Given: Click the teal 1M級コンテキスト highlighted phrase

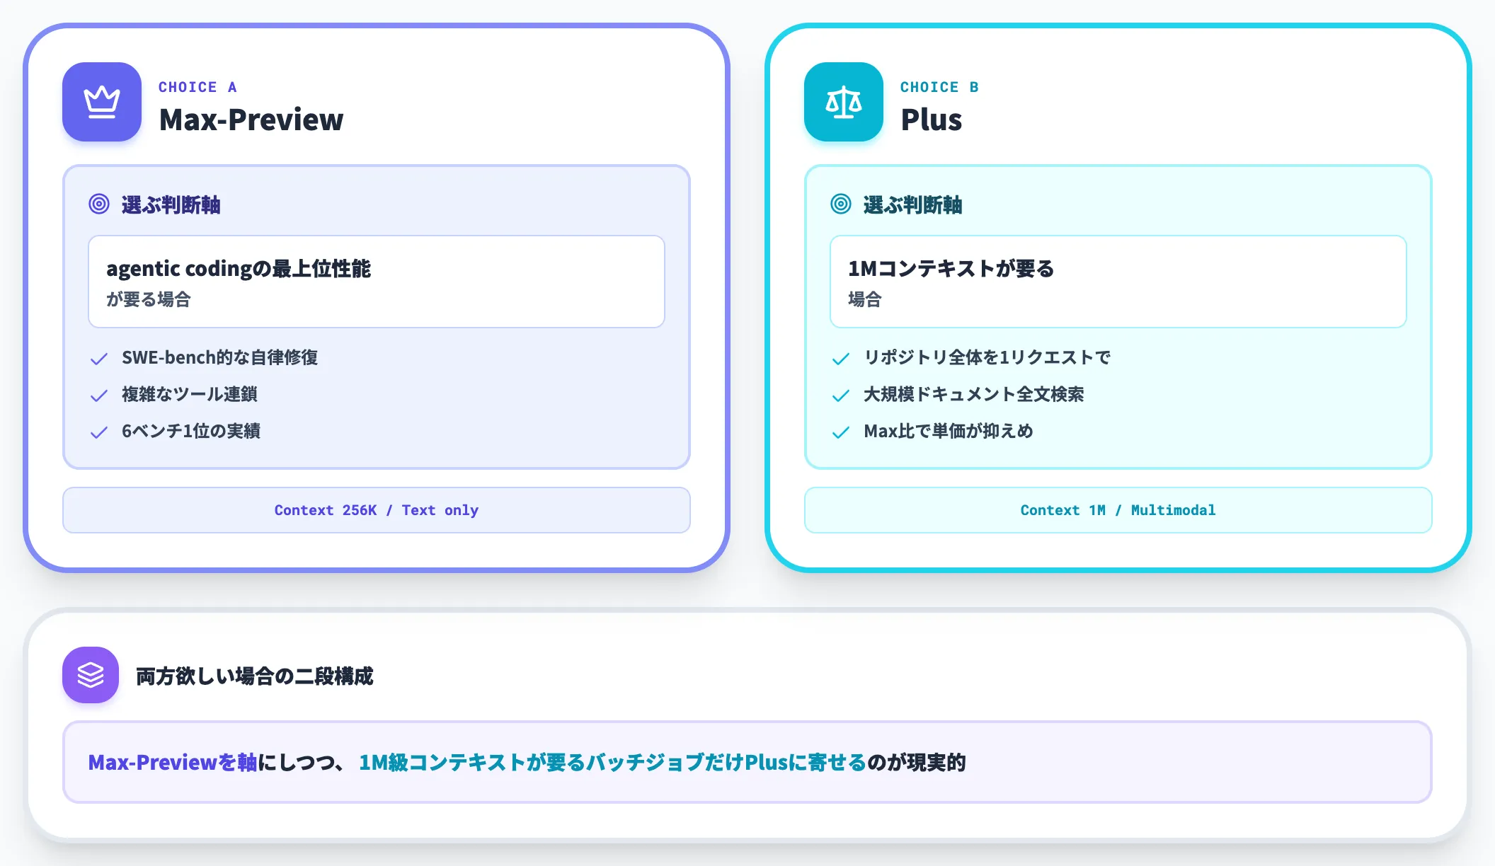Looking at the screenshot, I should click(x=612, y=762).
